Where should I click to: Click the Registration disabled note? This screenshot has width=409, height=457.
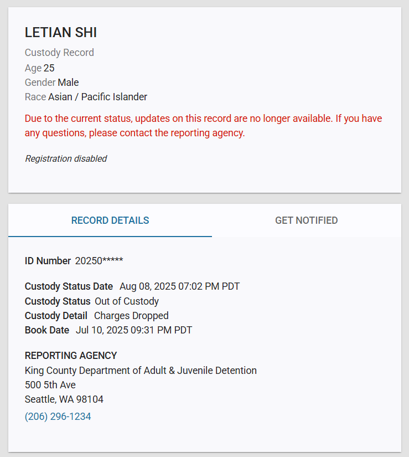pos(66,159)
